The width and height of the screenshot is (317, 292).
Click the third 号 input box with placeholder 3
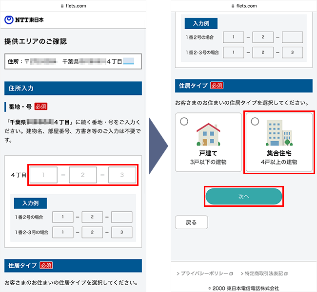[x=122, y=175]
